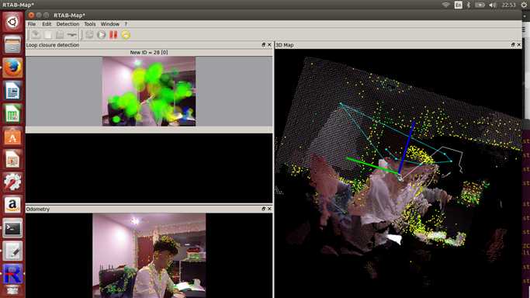Click the 3D Map panel title
This screenshot has height=298, width=530.
tap(285, 45)
